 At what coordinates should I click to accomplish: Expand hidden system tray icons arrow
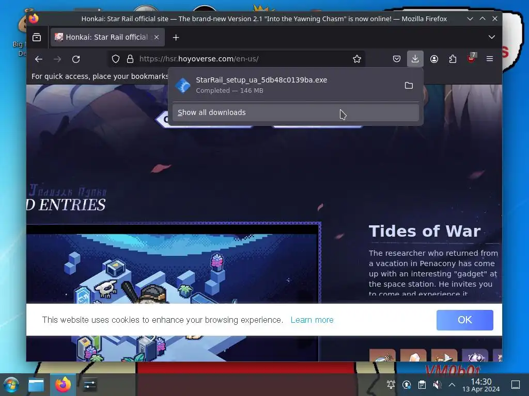point(452,385)
